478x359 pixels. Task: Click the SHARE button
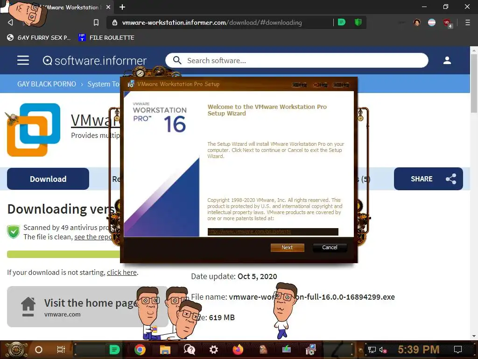[429, 179]
